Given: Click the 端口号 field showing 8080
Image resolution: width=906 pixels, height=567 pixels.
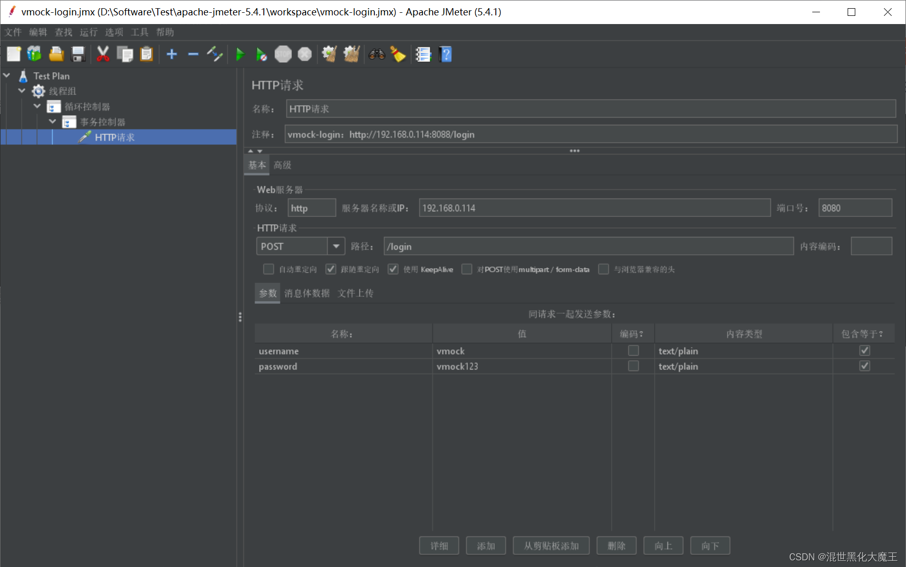Looking at the screenshot, I should (x=855, y=208).
